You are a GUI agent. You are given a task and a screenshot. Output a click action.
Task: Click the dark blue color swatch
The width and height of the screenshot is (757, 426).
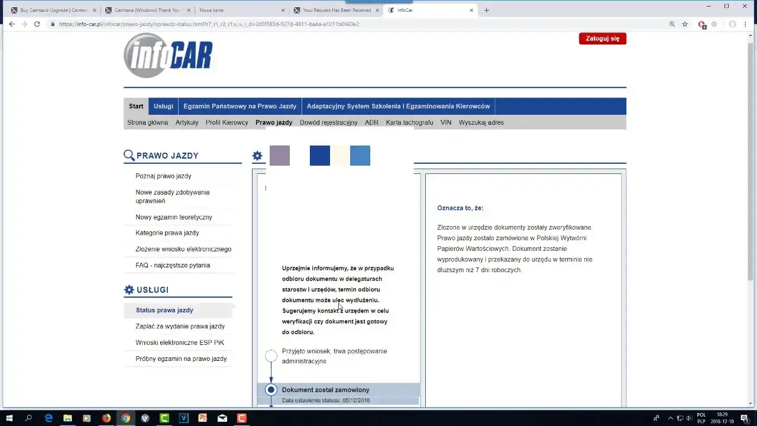point(319,155)
